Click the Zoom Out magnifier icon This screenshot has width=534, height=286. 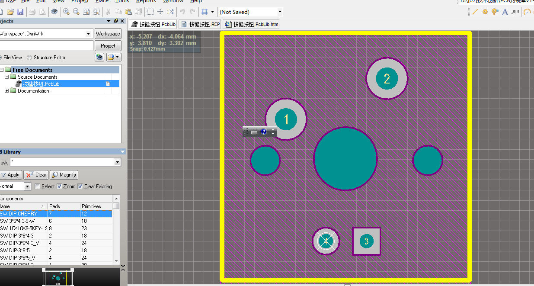click(x=76, y=12)
